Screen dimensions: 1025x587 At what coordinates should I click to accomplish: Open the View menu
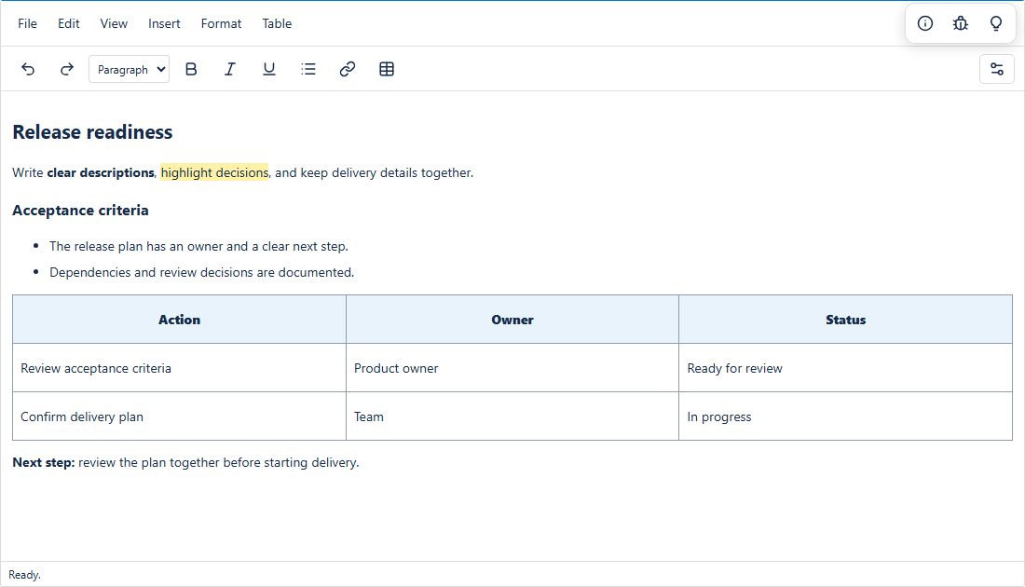tap(114, 23)
